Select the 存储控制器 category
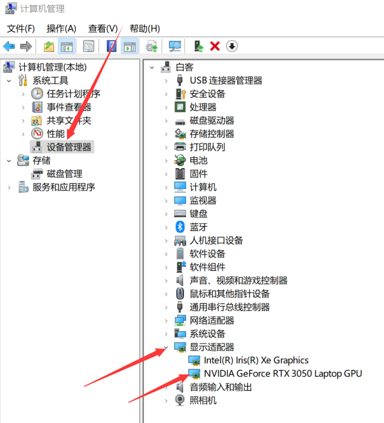Image resolution: width=384 pixels, height=423 pixels. (212, 134)
